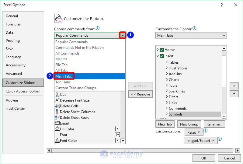Screen dimensions: 243x164
Task: Click info icon beside Customize the Ribbon label
Action: (x=194, y=28)
